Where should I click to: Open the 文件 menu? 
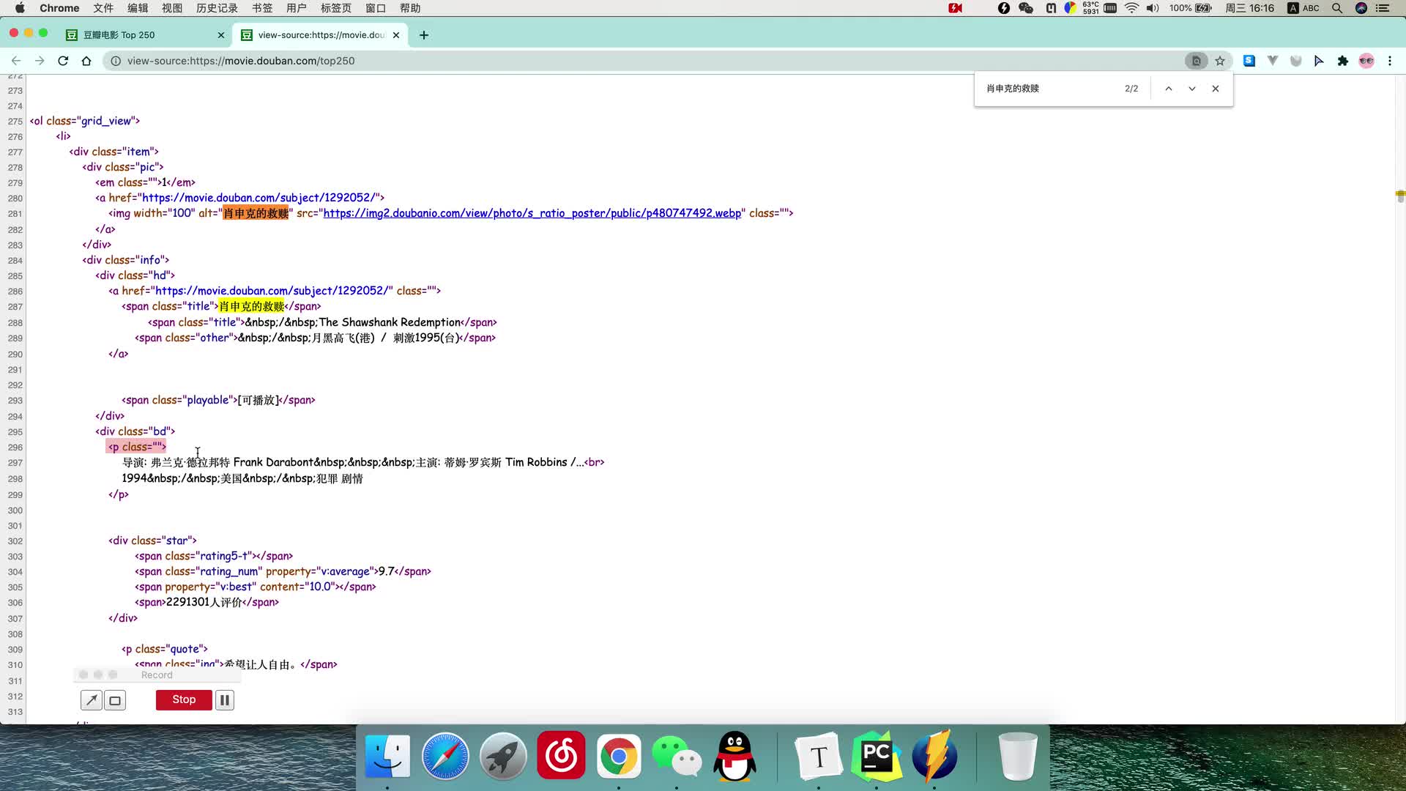click(103, 8)
